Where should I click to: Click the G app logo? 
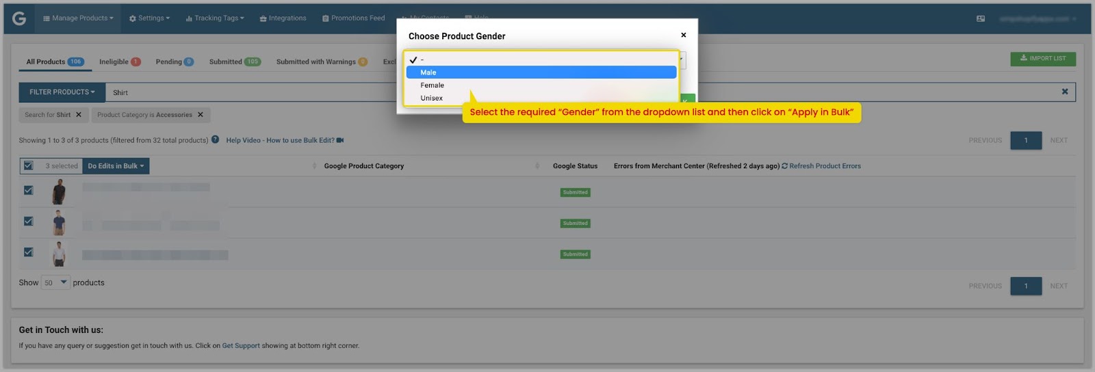(19, 18)
